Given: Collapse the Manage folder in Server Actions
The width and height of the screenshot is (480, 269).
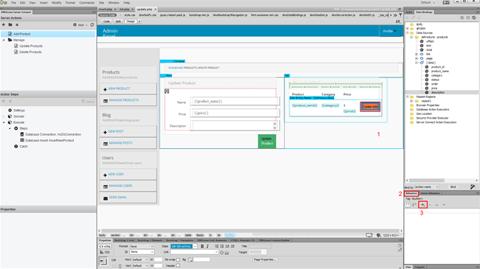Looking at the screenshot, I should [x=4, y=40].
